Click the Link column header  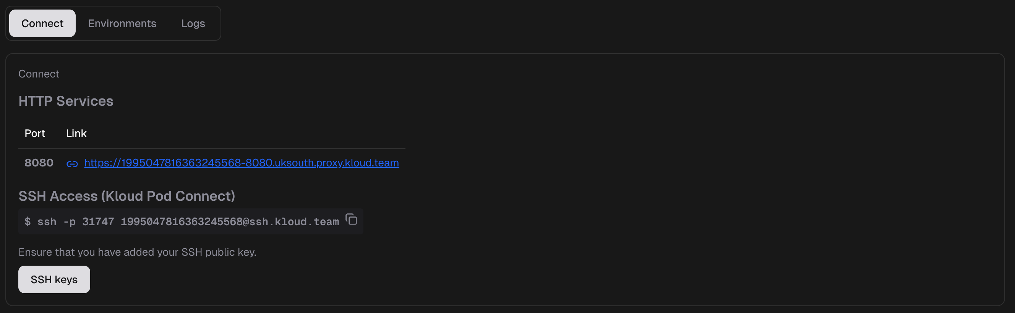pos(76,134)
